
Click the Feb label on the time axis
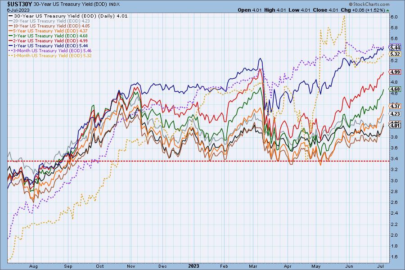[x=224, y=266]
